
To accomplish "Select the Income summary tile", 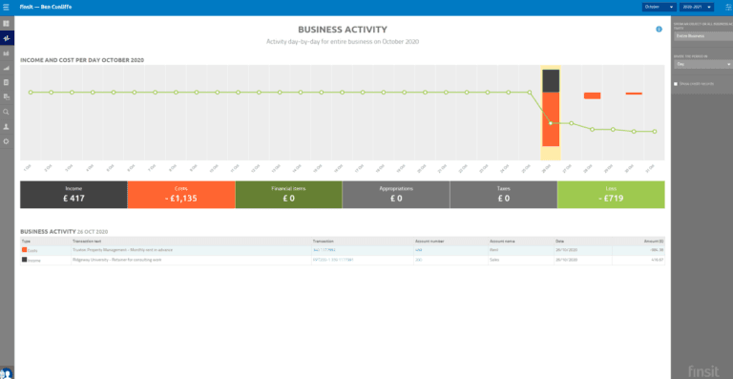I will tap(73, 195).
